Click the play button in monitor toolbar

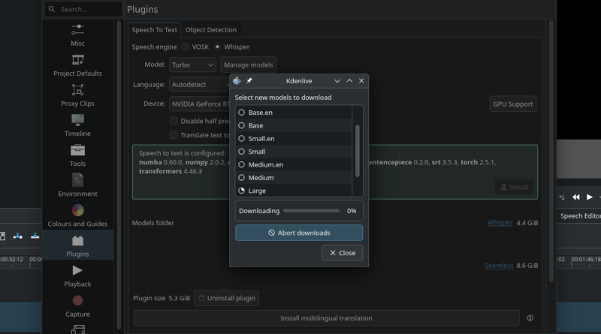590,197
